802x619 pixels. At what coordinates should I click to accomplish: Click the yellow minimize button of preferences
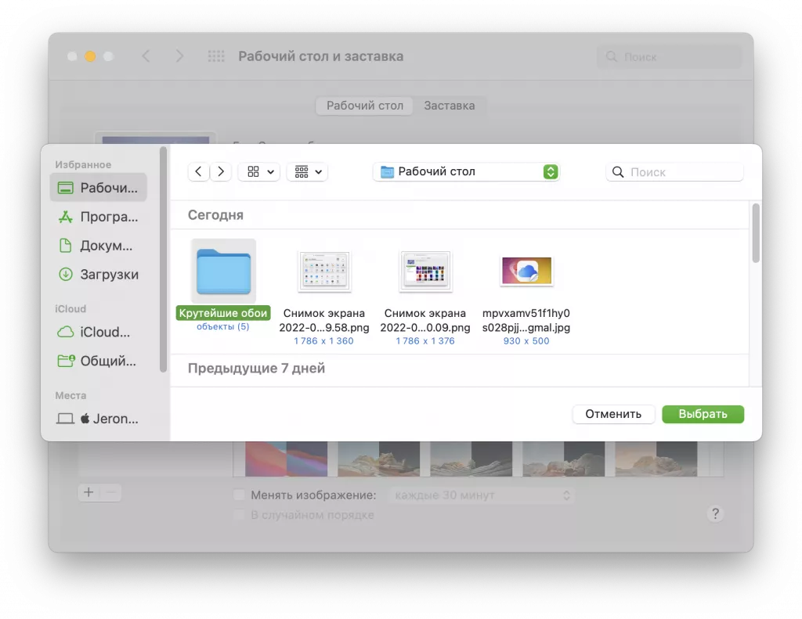point(90,56)
